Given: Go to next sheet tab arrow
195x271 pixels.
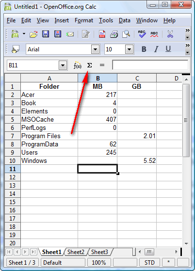Looking at the screenshot, I should click(25, 252).
